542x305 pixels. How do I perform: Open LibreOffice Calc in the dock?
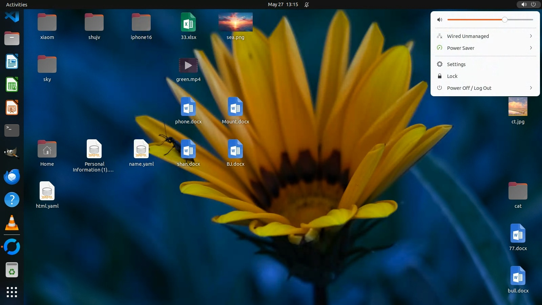[x=12, y=85]
